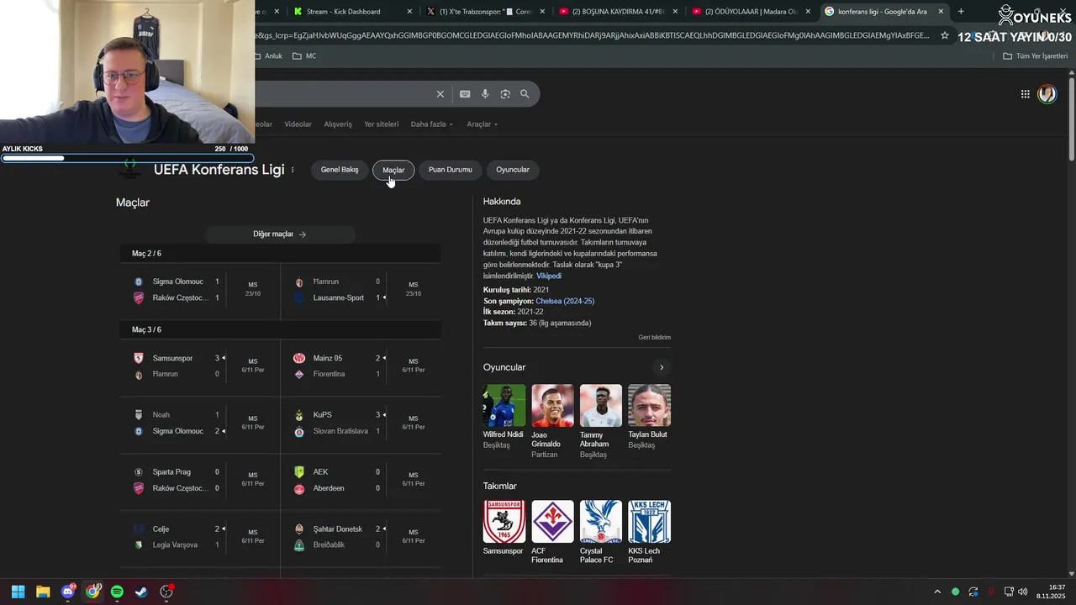Open the Araçlar dropdown
The image size is (1076, 605).
tap(483, 124)
